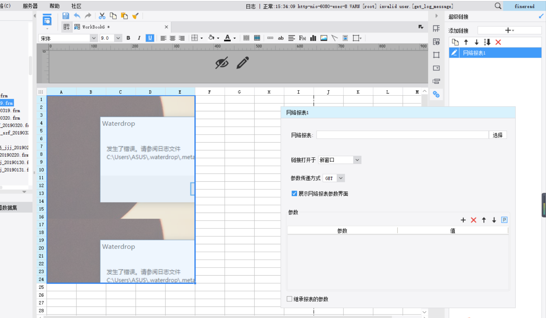
Task: Insert formula with the F(x) icon
Action: [x=302, y=38]
